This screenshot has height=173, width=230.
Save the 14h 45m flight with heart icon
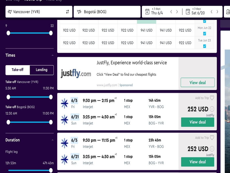coord(212,98)
